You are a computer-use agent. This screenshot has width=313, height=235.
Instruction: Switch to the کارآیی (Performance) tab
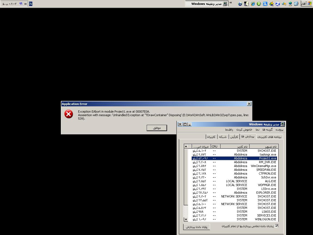234,137
